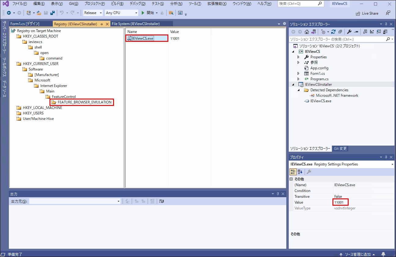This screenshot has width=396, height=257.
Task: Click the new project icon in toolbar
Action: point(28,13)
